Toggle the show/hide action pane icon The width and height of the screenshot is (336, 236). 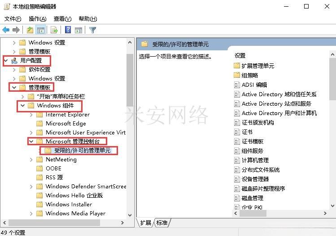coord(79,30)
